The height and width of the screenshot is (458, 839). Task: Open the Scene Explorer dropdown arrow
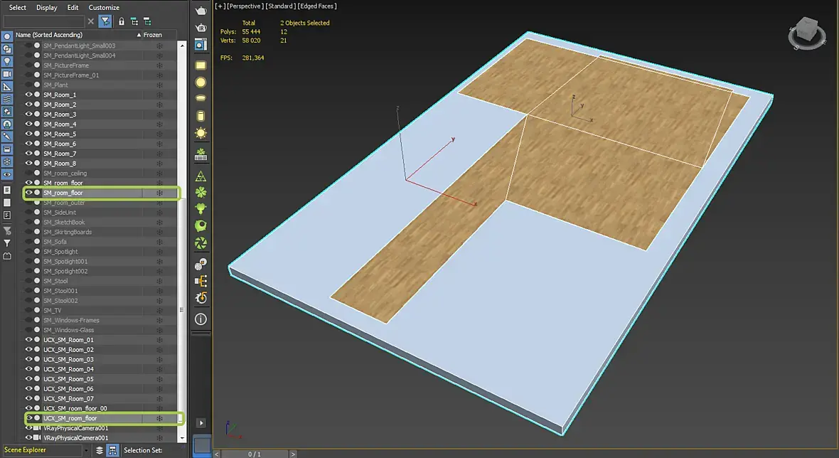[87, 450]
